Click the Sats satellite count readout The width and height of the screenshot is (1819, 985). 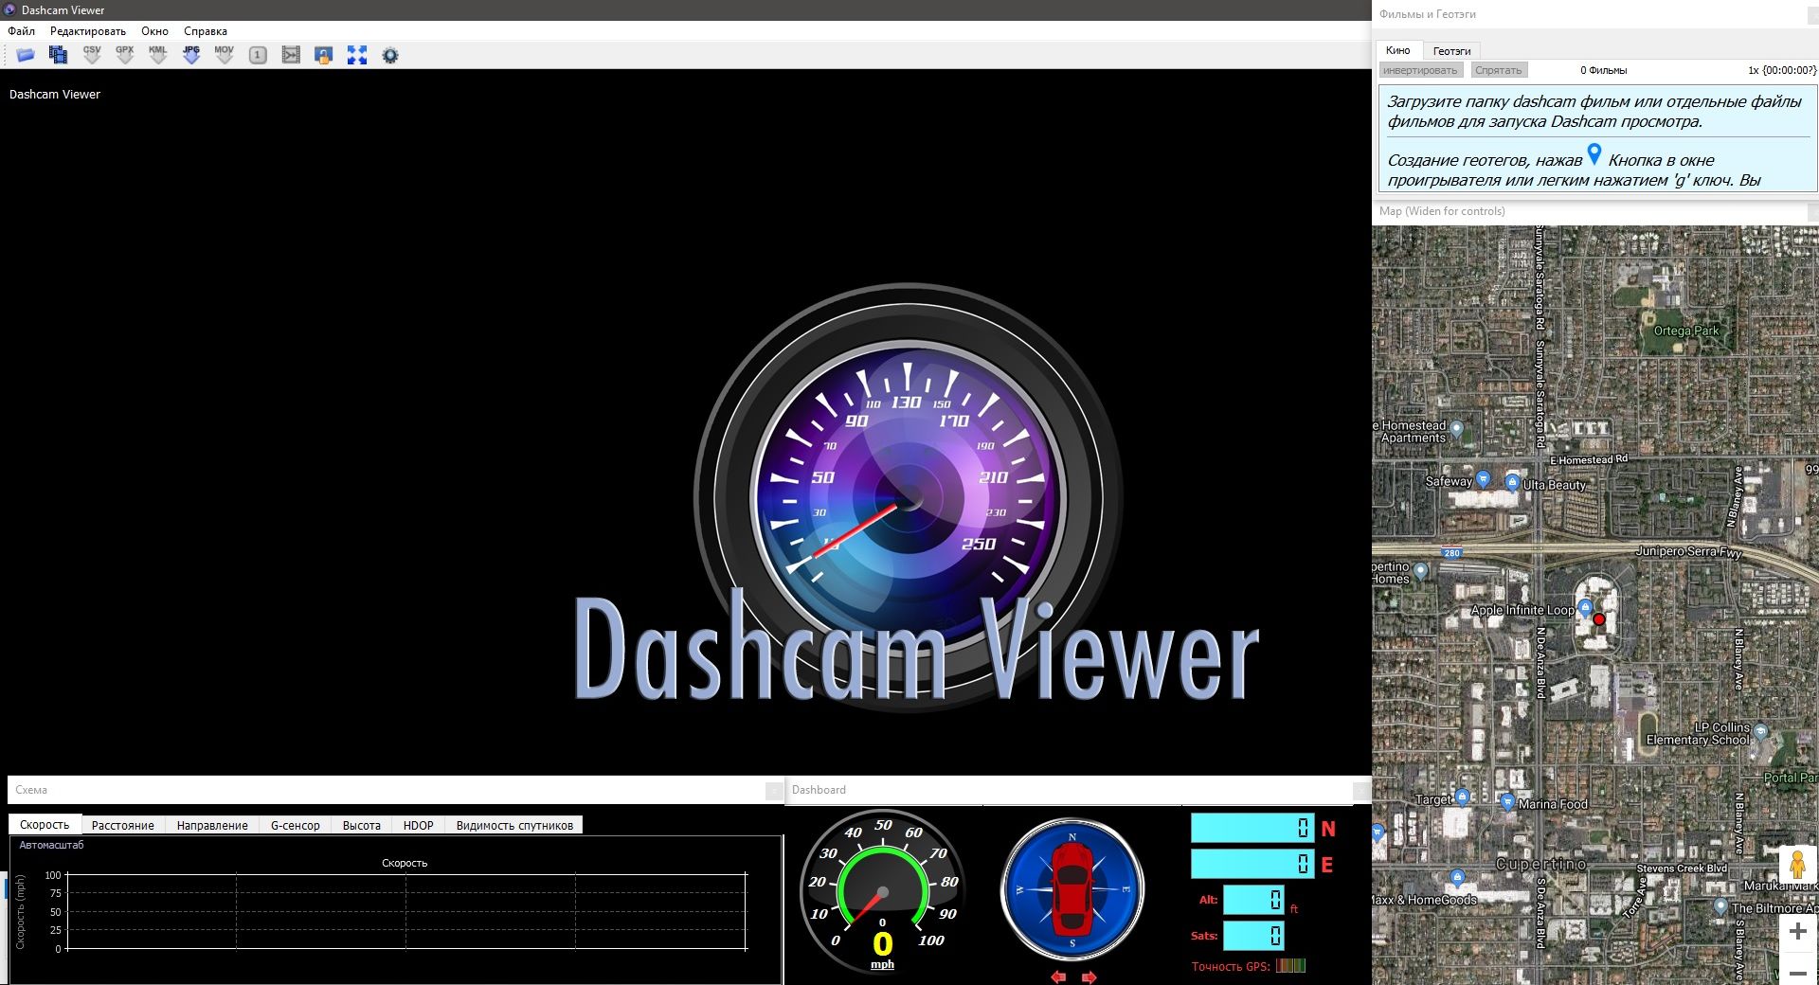pos(1253,936)
